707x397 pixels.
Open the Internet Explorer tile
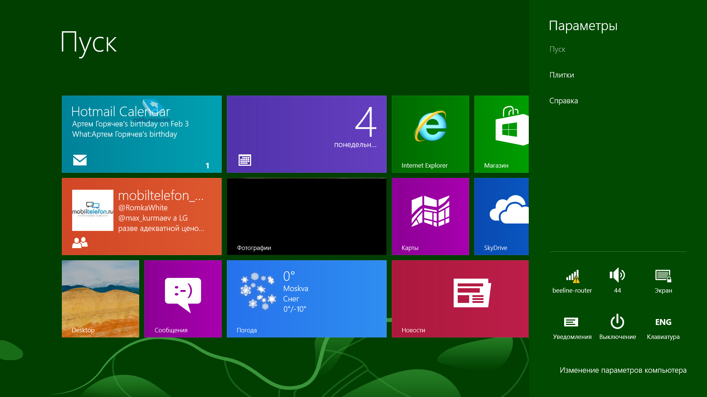click(x=430, y=134)
